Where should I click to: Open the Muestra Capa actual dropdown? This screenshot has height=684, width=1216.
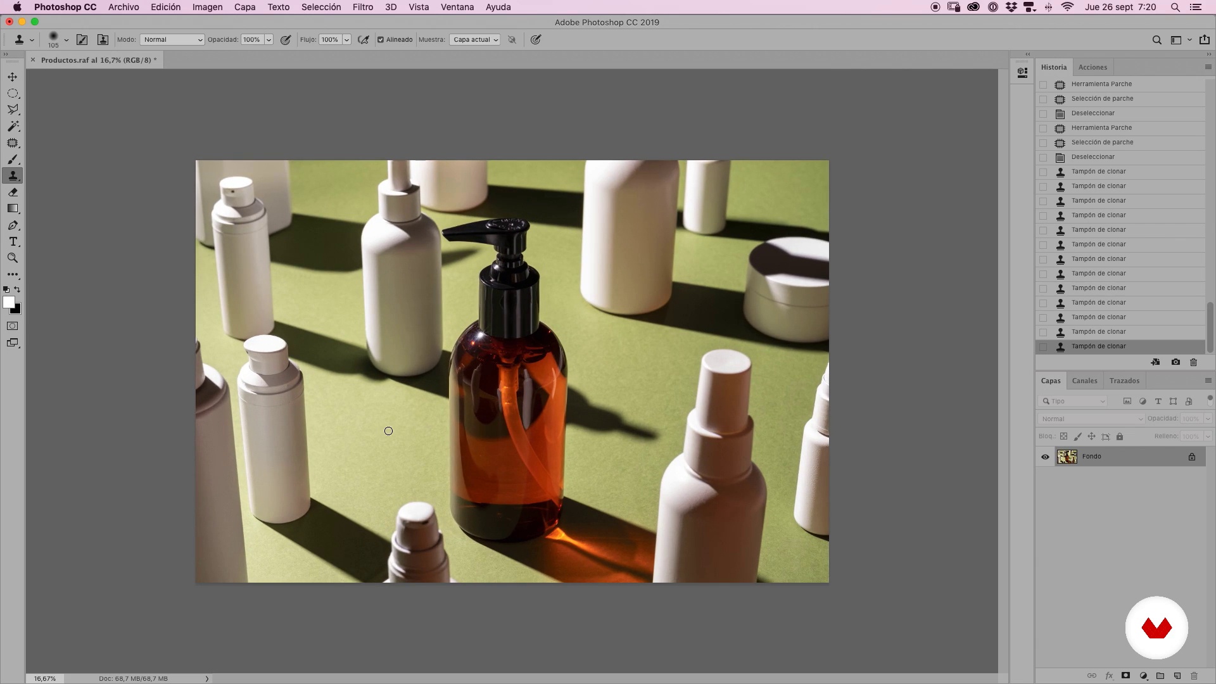pyautogui.click(x=475, y=39)
